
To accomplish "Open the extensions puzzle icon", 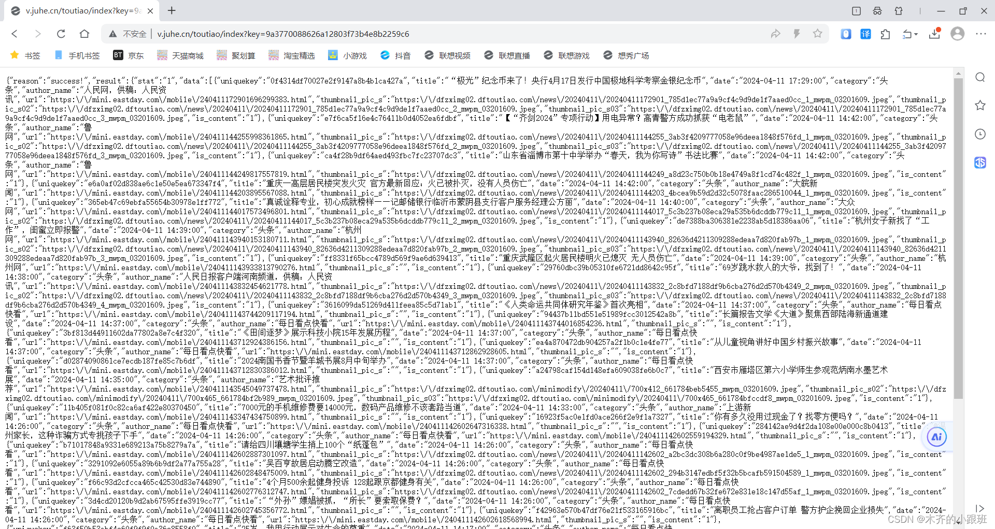I will tap(885, 34).
